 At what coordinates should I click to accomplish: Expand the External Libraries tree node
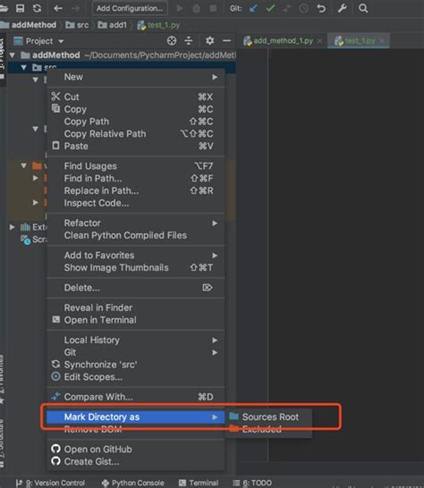(x=12, y=227)
